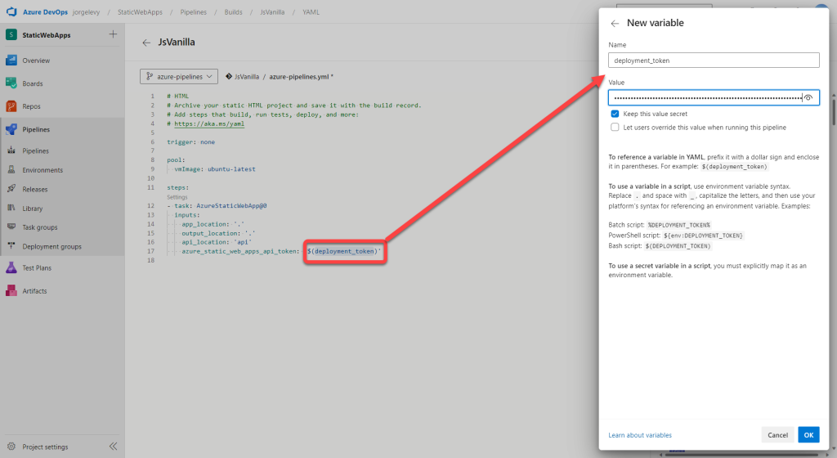This screenshot has height=458, width=837.
Task: Click the Pipelines section rocket icon
Action: click(x=11, y=129)
